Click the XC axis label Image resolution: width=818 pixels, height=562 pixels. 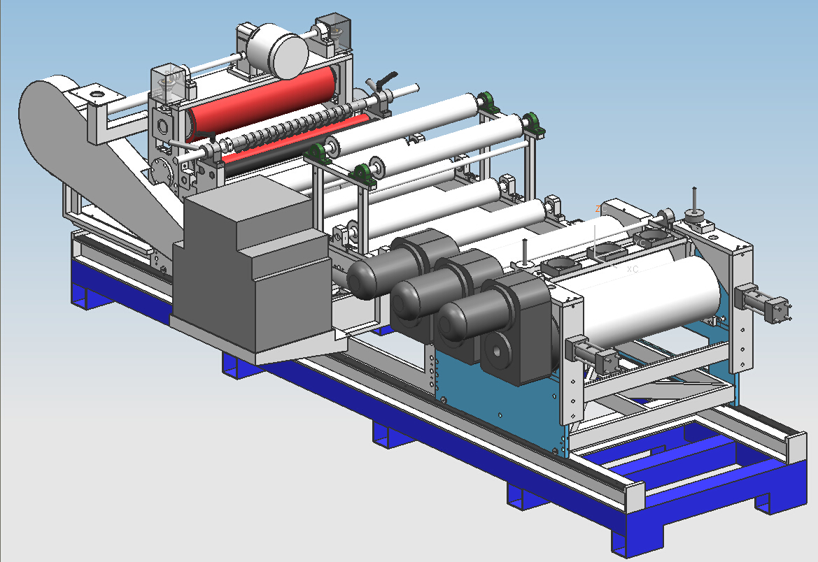click(x=633, y=268)
